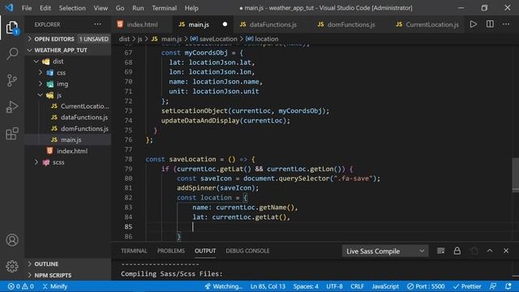519x292 pixels.
Task: Click the Run Code play icon
Action: click(474, 24)
